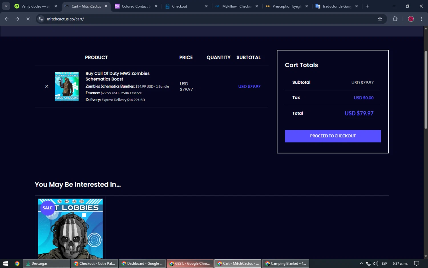This screenshot has height=268, width=428.
Task: Open the Call Of Duty Schematics product thumbnail
Action: click(x=67, y=86)
